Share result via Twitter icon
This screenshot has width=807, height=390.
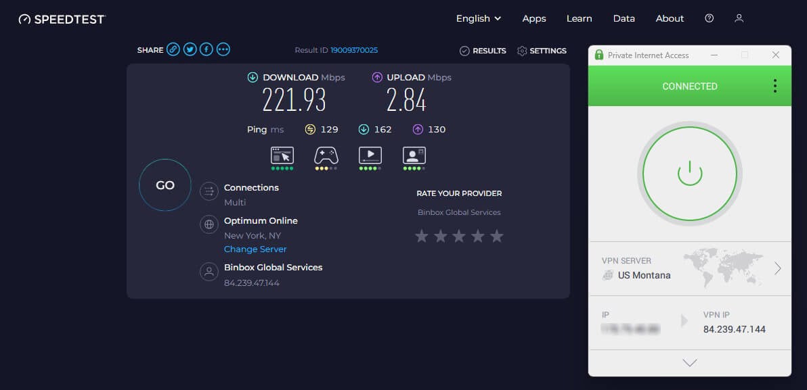pyautogui.click(x=190, y=49)
